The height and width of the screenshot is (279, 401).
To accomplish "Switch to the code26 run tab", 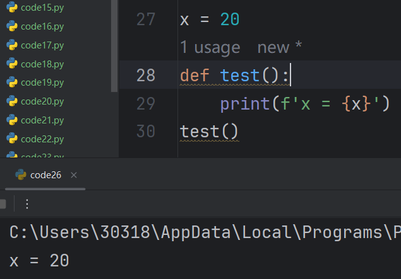I will [45, 175].
